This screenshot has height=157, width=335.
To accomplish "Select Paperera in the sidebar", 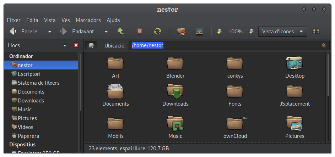I will [28, 136].
